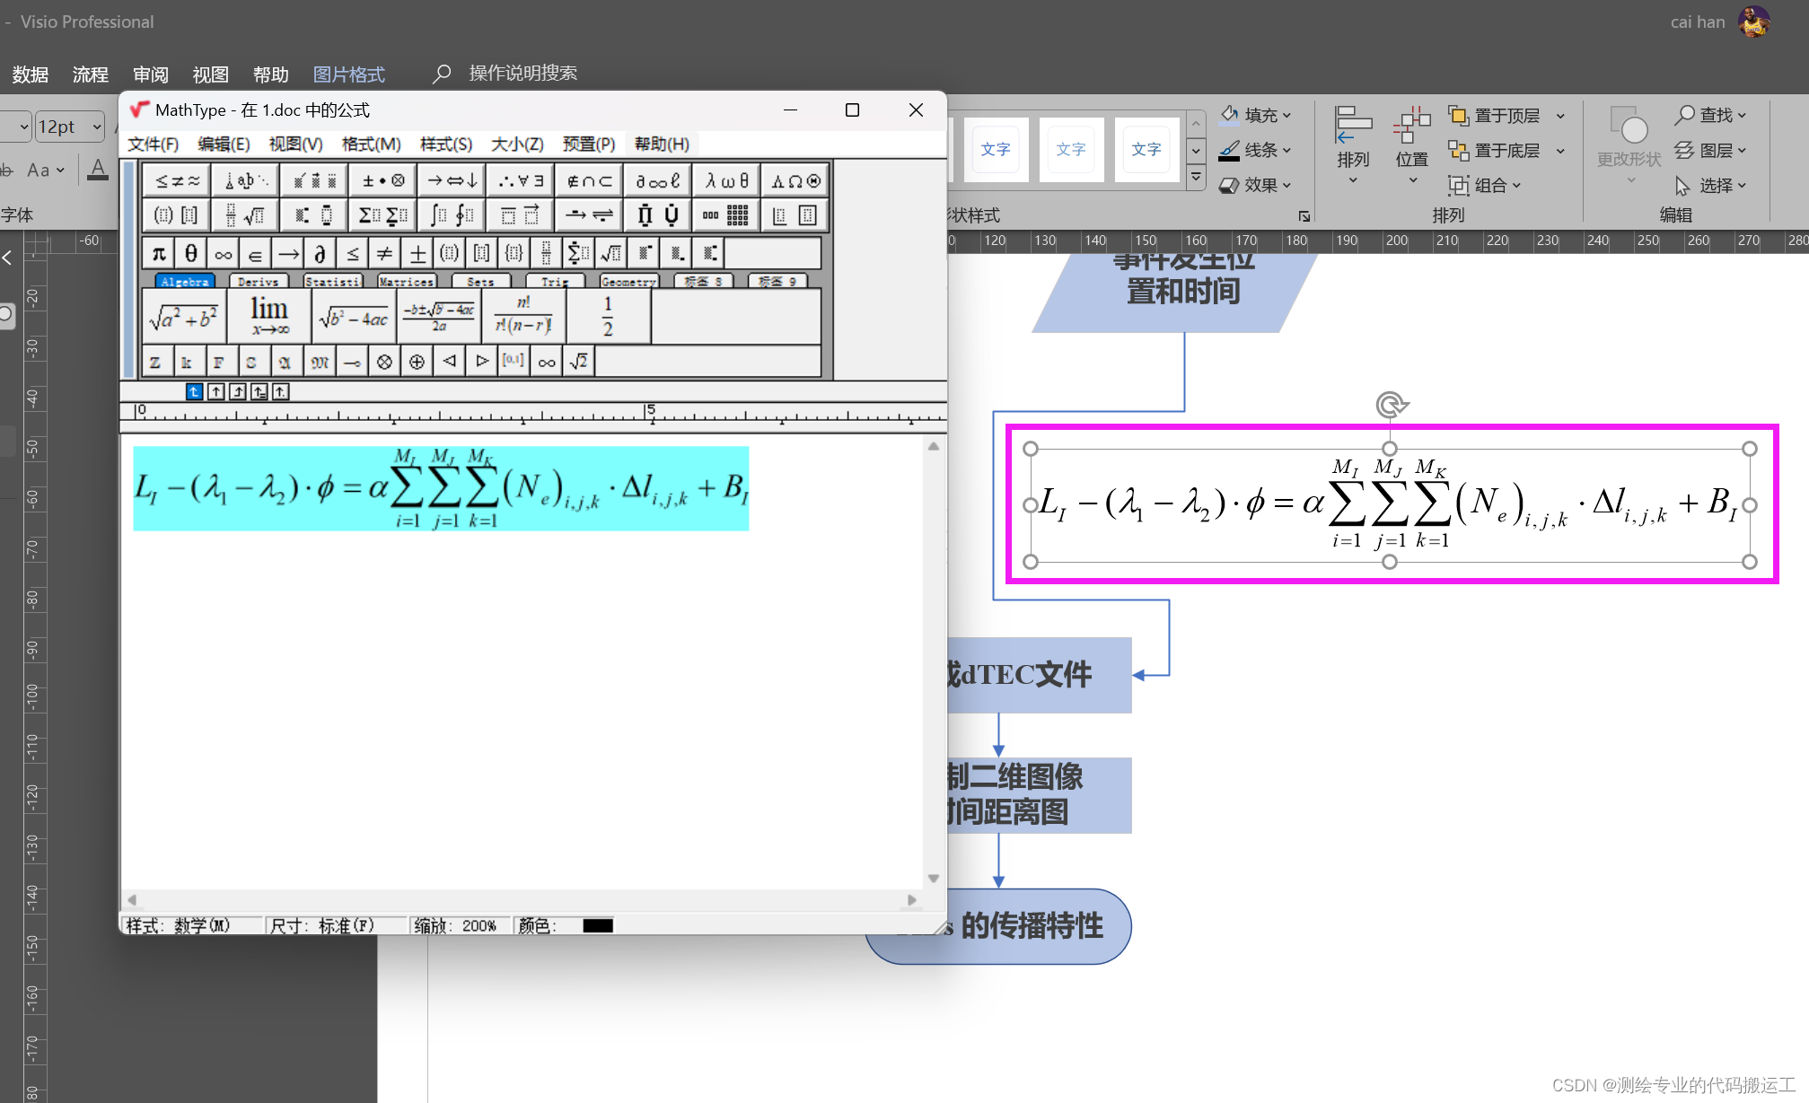Select the fraction and radical templates palette

(244, 214)
